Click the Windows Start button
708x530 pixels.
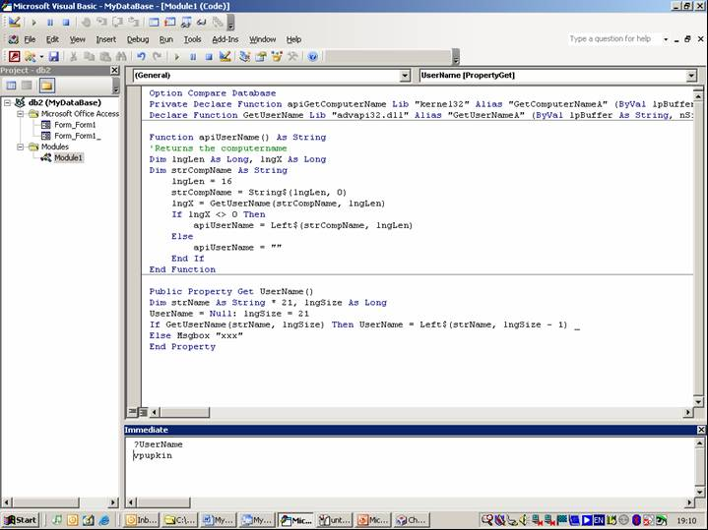tap(21, 520)
